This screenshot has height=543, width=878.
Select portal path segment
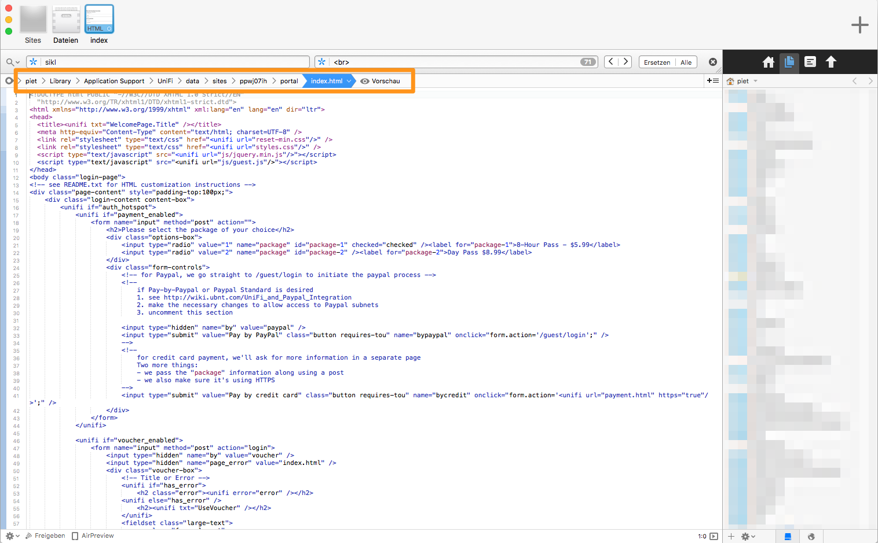point(289,81)
